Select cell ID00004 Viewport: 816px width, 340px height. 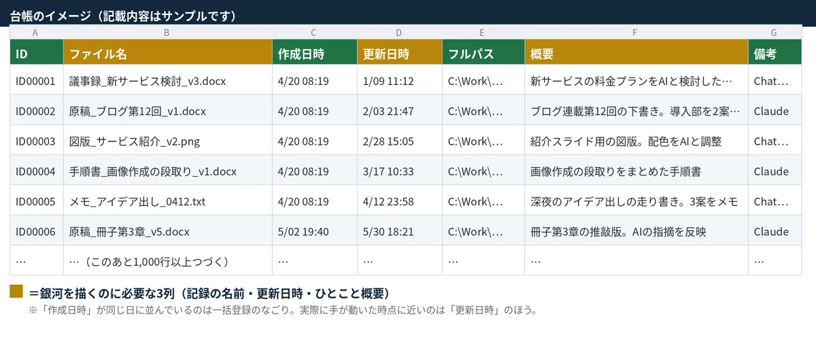tap(37, 171)
